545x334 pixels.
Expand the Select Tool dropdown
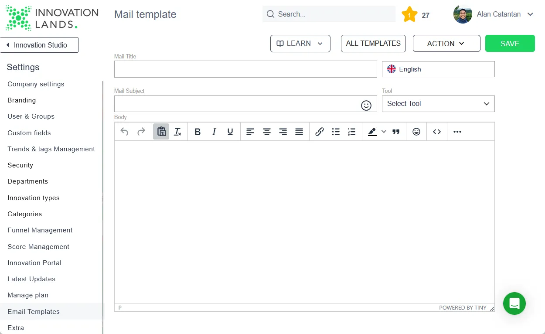click(438, 104)
